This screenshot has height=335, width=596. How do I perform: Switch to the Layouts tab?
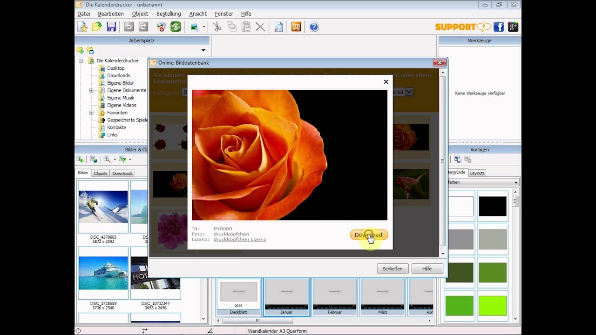(477, 173)
